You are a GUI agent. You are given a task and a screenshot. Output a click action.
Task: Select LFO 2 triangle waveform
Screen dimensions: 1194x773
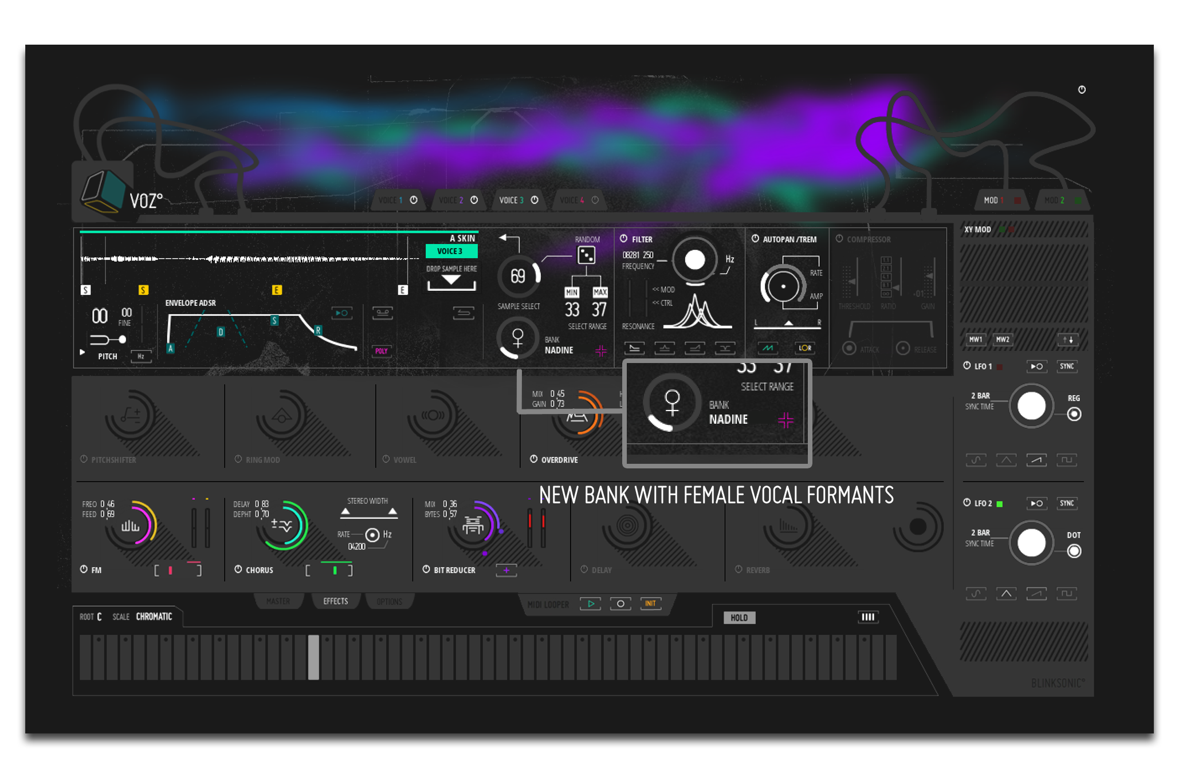[x=1006, y=594]
